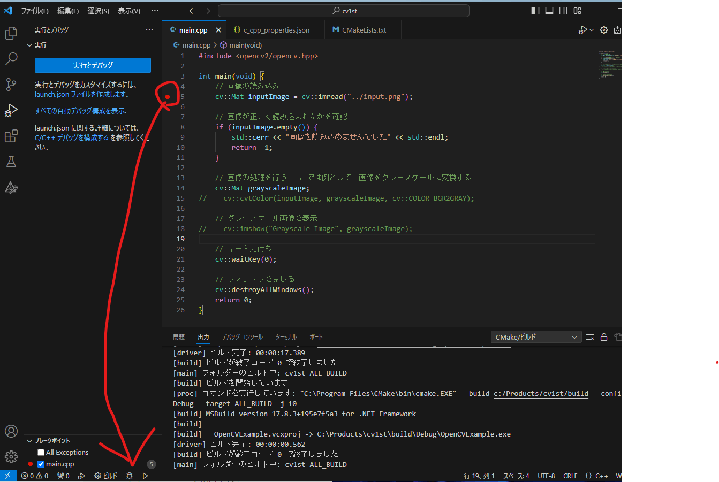Open the overflow … menu in menu bar

[155, 11]
